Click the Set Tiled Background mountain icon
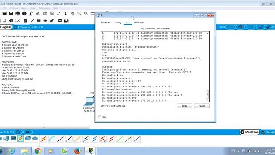This screenshot has width=275, height=155. click(260, 27)
